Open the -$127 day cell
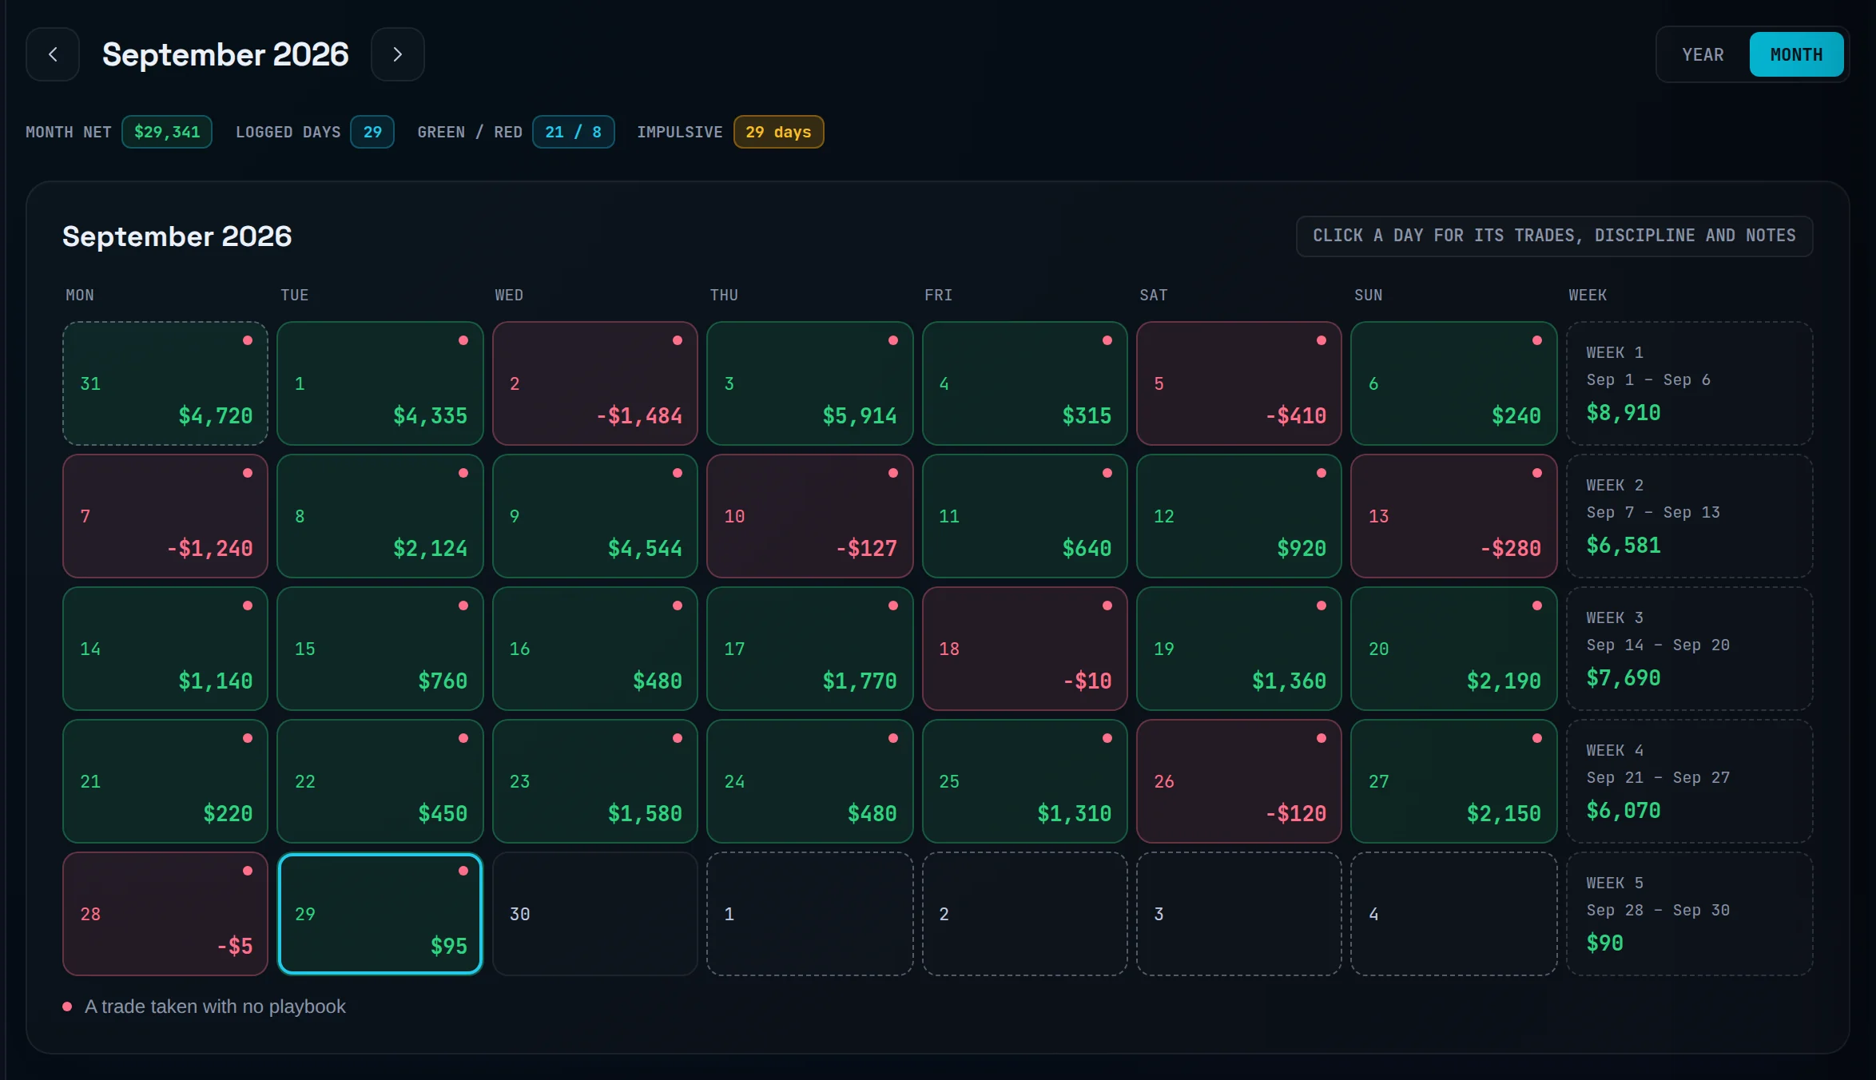The width and height of the screenshot is (1876, 1080). pos(810,516)
